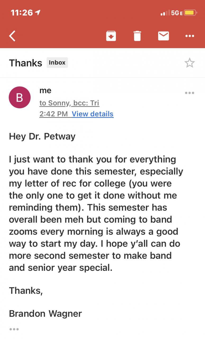Go back using the back arrow
The height and width of the screenshot is (339, 205).
click(x=12, y=36)
